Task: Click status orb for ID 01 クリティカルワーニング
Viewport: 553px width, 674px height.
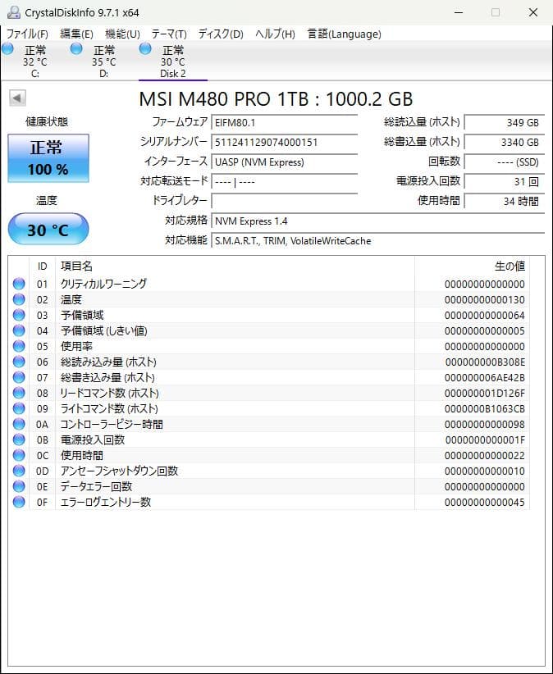Action: [19, 284]
